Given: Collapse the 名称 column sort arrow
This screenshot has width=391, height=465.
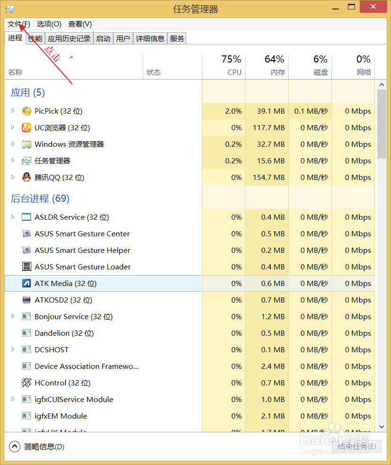Looking at the screenshot, I should (x=72, y=57).
